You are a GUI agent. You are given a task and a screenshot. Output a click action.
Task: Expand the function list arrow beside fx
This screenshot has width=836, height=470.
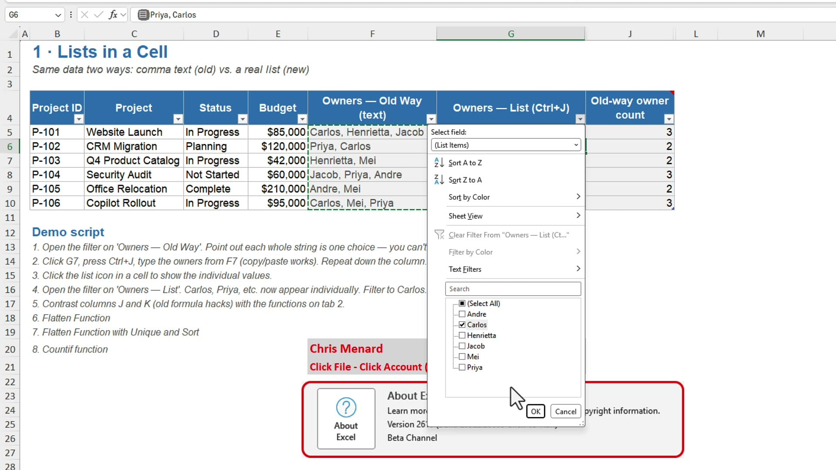pyautogui.click(x=123, y=15)
